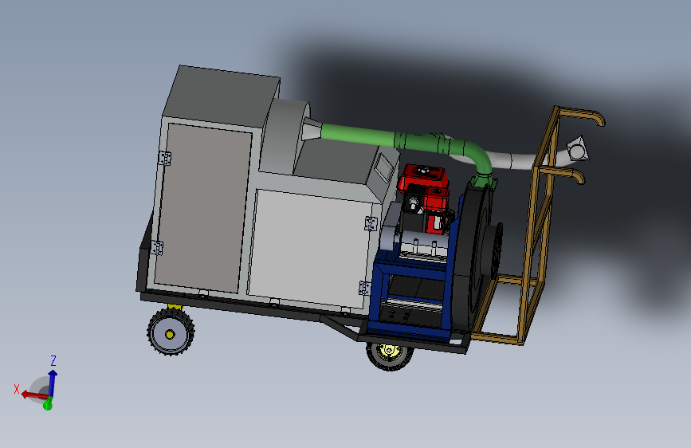Click the blue Z axis arrow on triad
The image size is (691, 448).
pyautogui.click(x=53, y=383)
